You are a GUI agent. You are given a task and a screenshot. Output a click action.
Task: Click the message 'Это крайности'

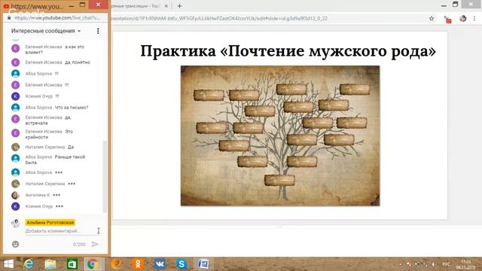(x=49, y=134)
